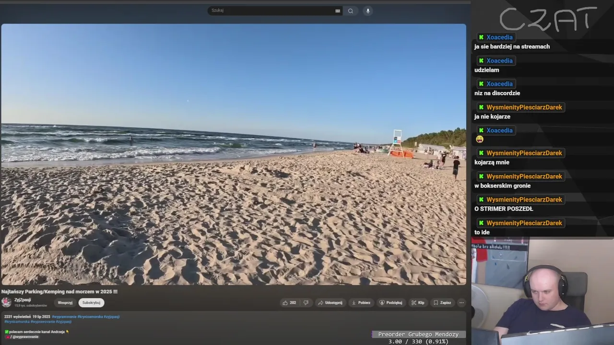Open the @wyprawovanie channel link

click(25, 337)
